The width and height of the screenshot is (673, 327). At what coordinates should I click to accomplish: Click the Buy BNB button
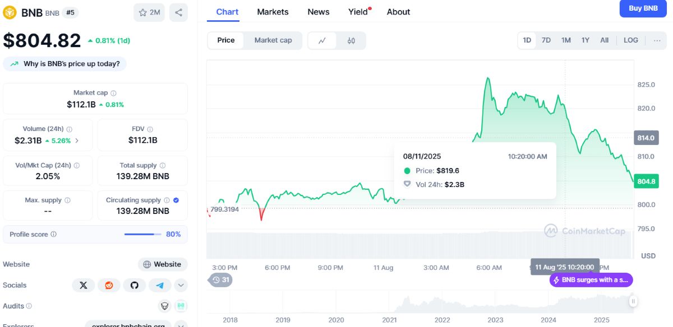point(643,8)
